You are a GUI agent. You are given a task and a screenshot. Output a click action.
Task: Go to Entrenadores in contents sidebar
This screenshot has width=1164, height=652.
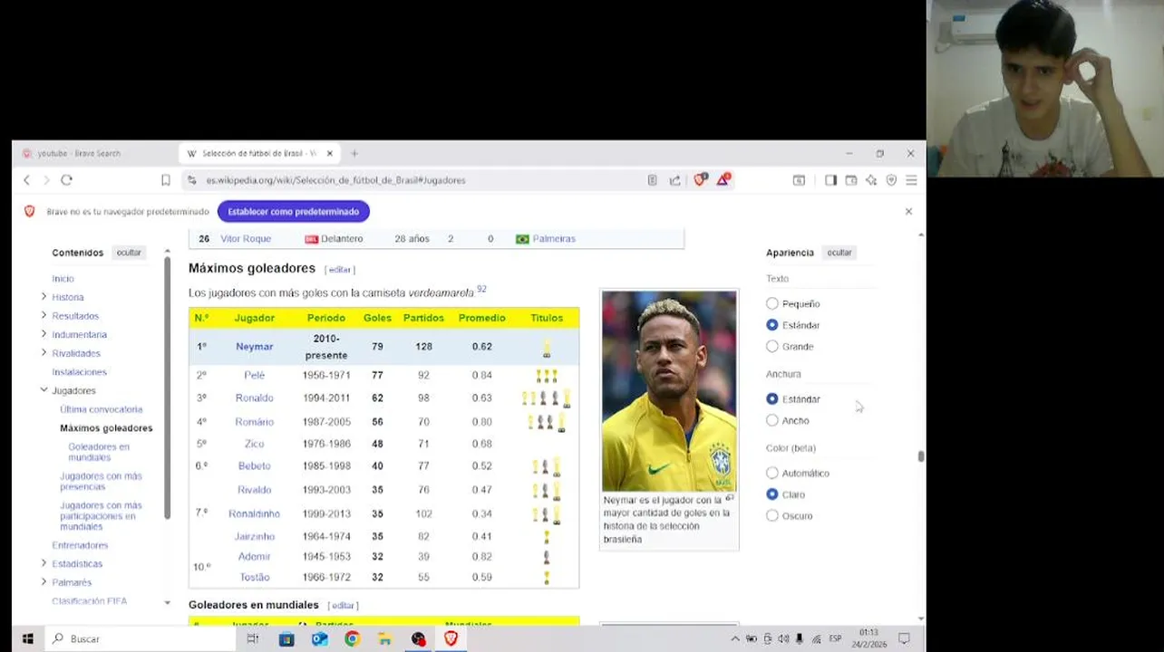(x=80, y=545)
